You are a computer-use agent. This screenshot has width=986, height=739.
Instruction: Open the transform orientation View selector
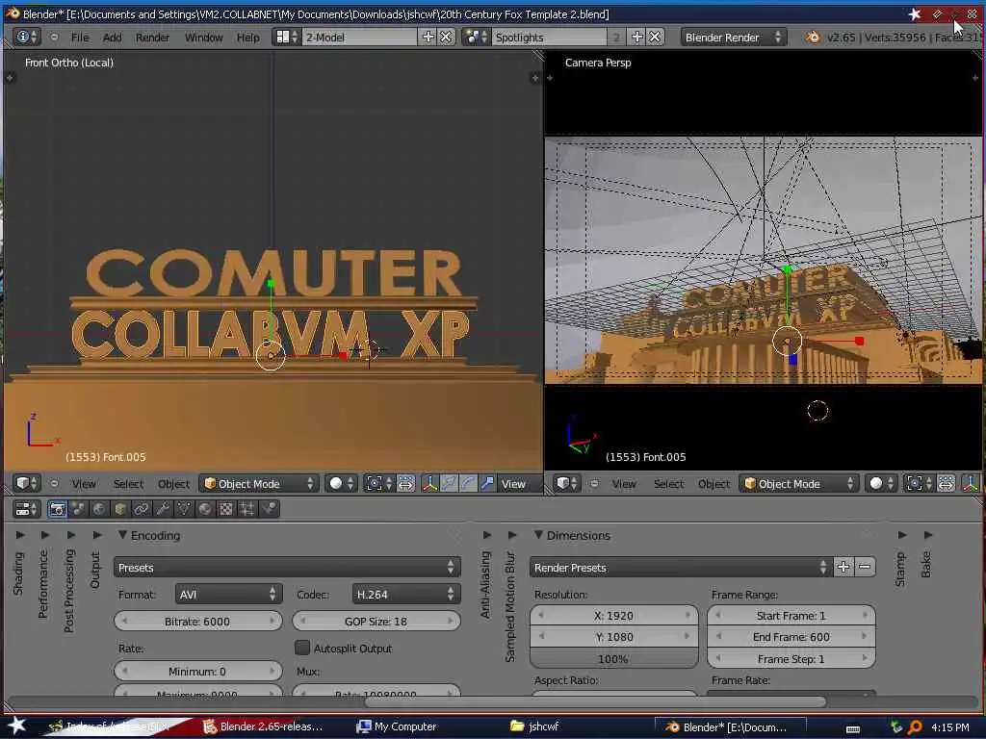[x=519, y=483]
